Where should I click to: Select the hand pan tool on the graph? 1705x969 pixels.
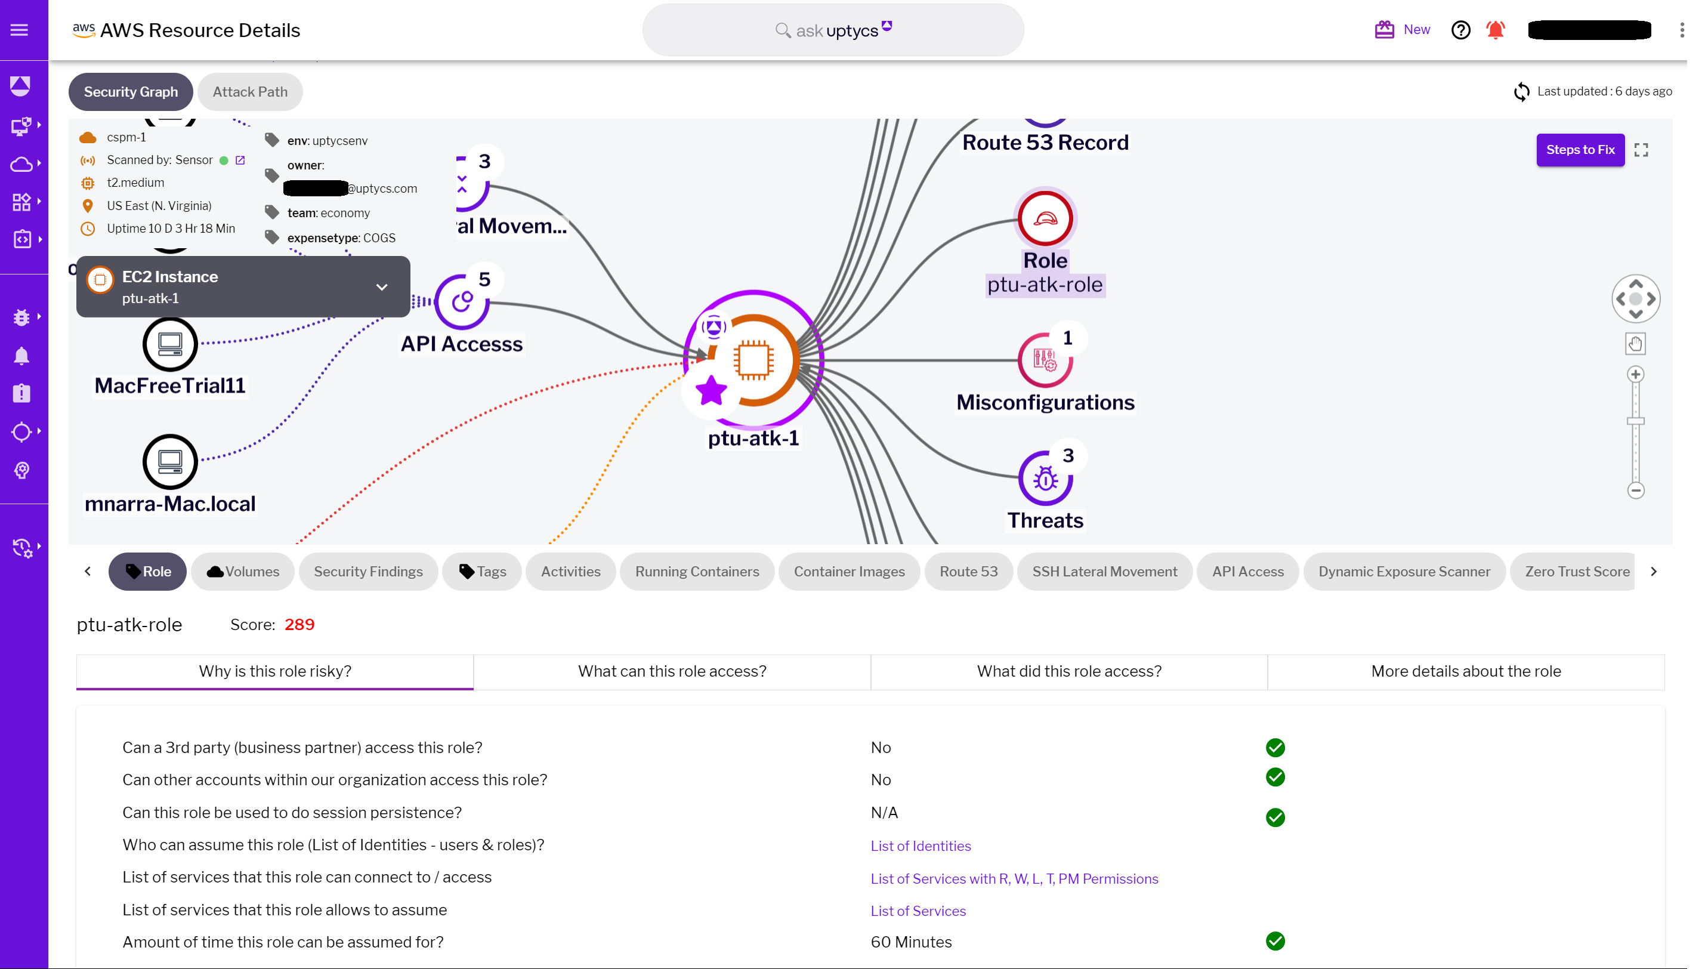coord(1636,344)
